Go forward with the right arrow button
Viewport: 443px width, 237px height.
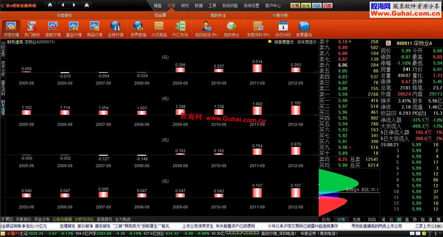tap(74, 5)
